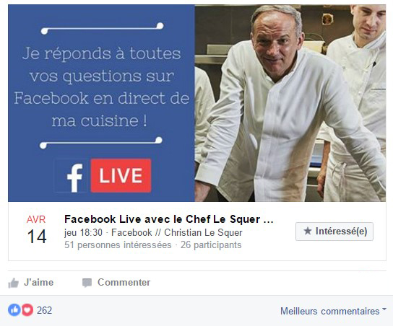
Task: Click the comment speech bubble icon
Action: click(87, 283)
